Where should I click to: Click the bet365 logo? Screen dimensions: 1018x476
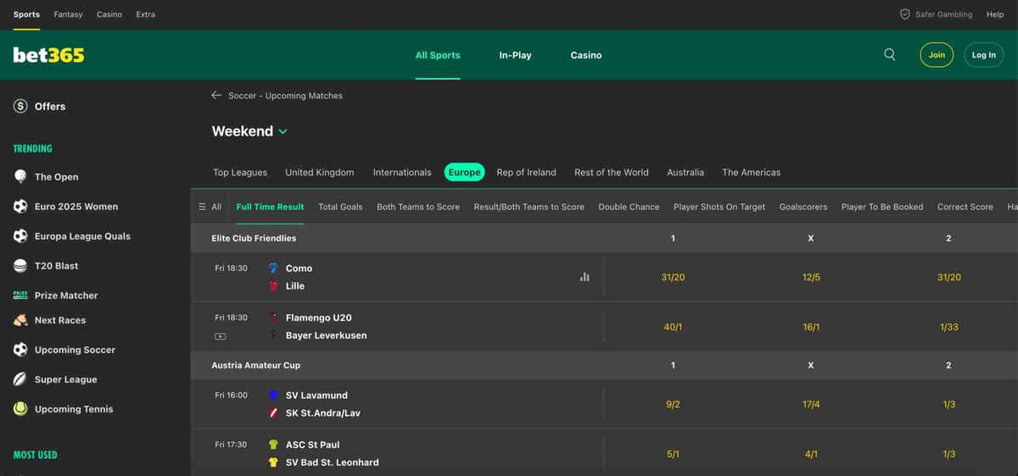[48, 55]
